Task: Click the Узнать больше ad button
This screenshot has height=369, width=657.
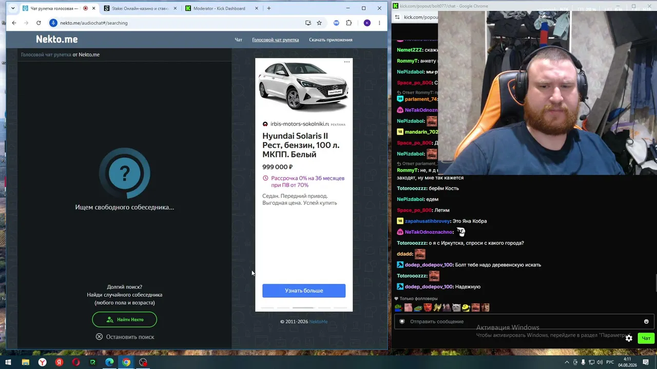Action: coord(304,291)
